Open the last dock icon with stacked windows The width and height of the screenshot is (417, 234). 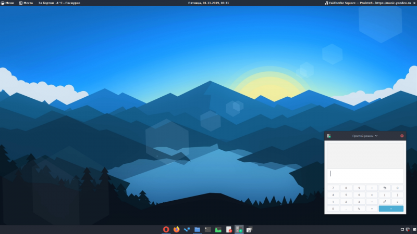(x=249, y=229)
